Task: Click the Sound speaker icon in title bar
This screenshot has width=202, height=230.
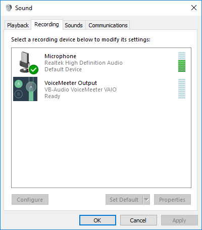Action: coord(9,8)
